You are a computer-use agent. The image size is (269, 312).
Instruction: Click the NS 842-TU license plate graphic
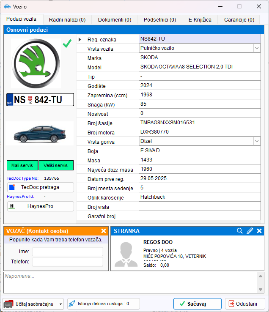[40, 100]
